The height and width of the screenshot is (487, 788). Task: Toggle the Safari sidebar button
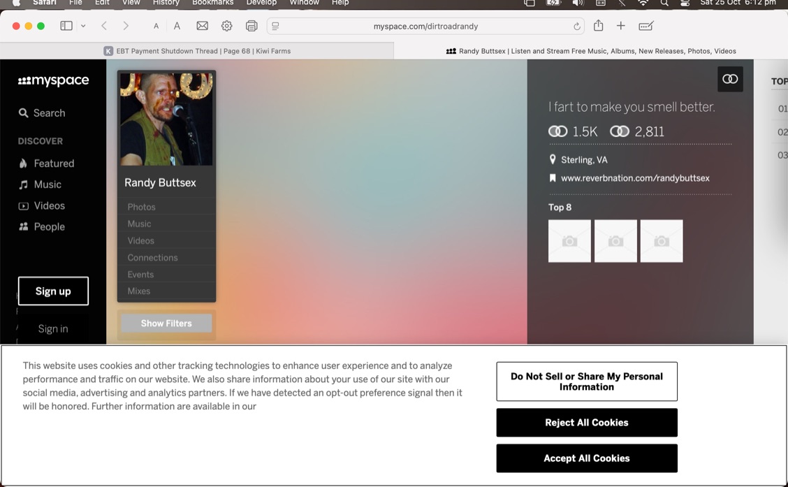click(66, 26)
